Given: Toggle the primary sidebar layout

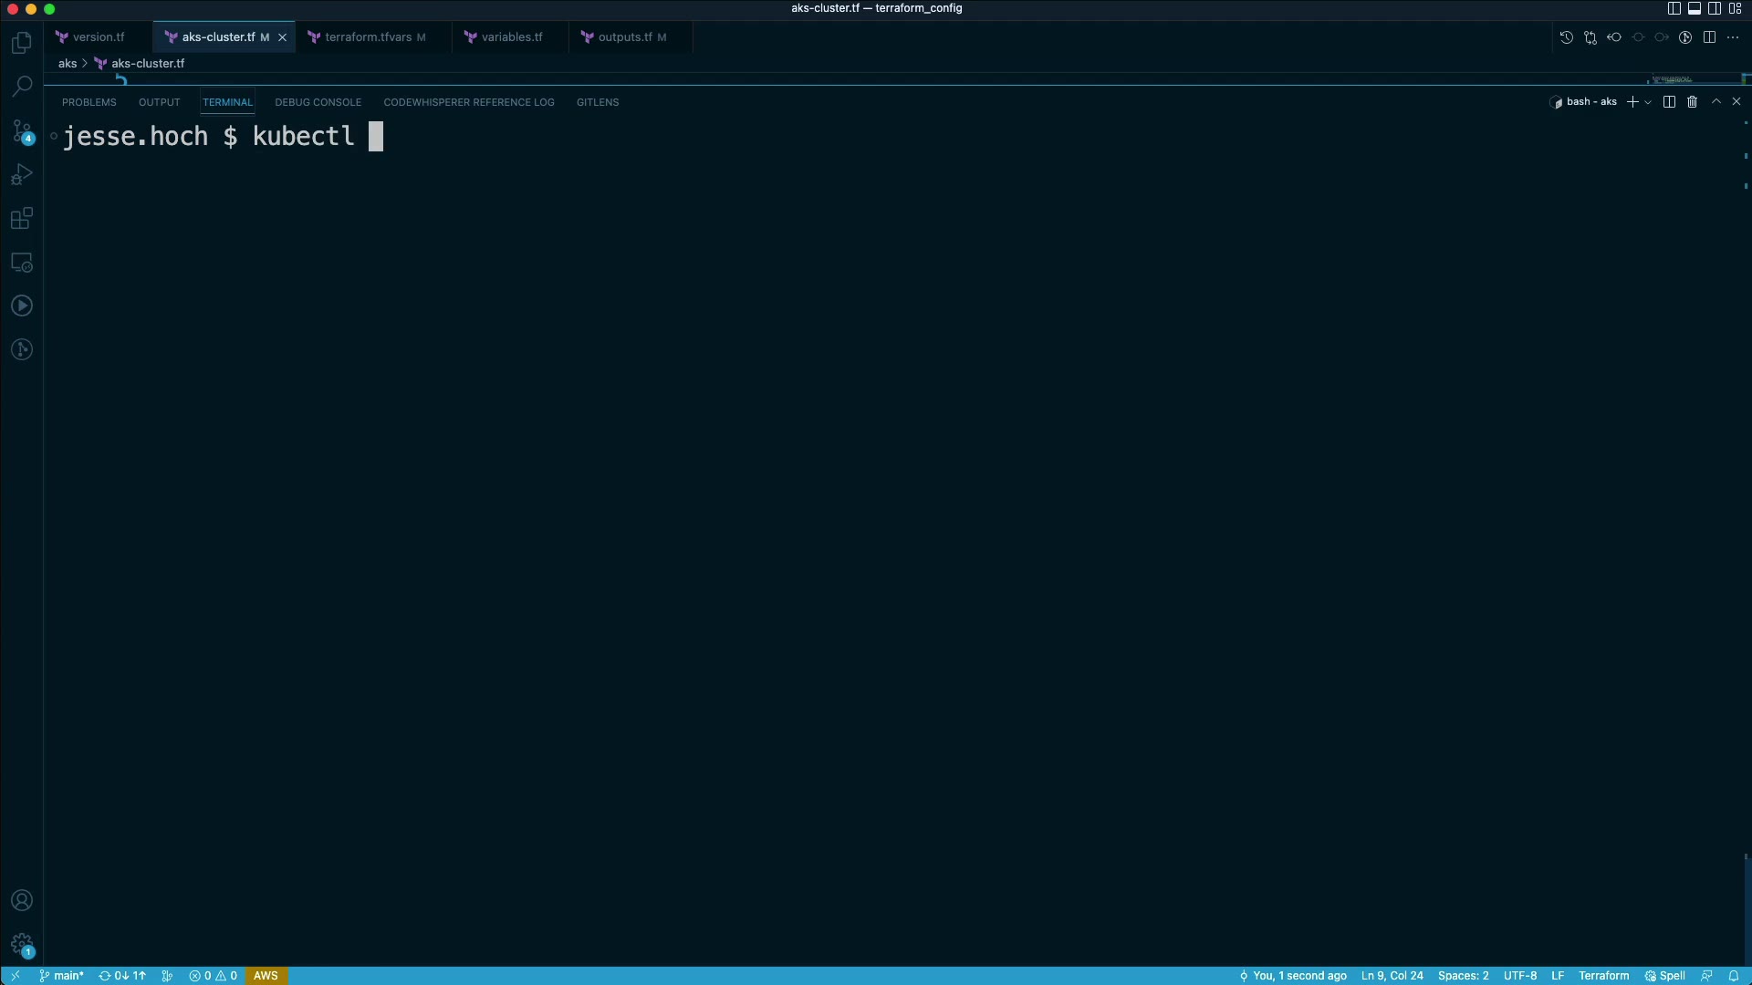Looking at the screenshot, I should coord(1674,8).
